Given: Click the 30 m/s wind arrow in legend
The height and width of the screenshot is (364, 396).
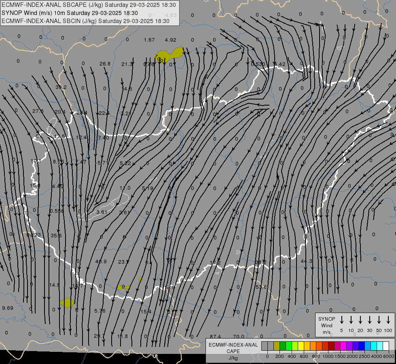Looking at the screenshot, I should pyautogui.click(x=370, y=320).
